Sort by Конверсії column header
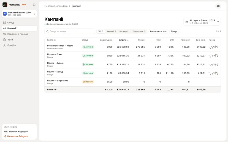This screenshot has height=142, width=228. (185, 40)
